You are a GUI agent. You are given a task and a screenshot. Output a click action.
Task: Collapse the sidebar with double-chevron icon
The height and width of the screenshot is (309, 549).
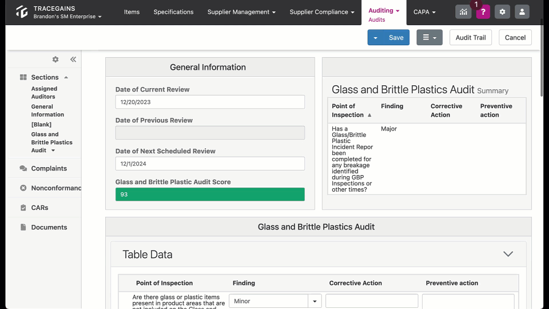[x=73, y=59]
